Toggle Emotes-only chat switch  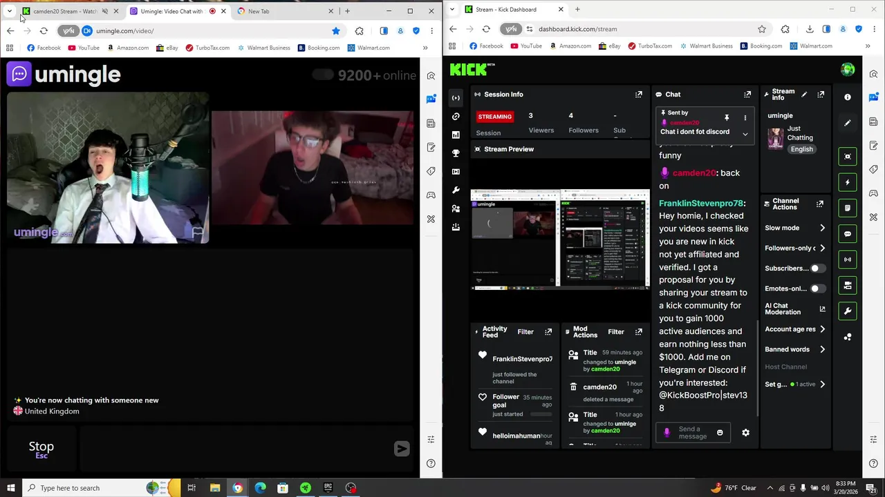click(x=817, y=289)
